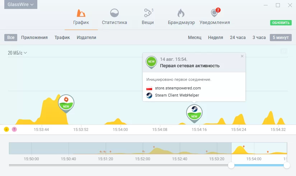
Task: Toggle the pink upload arrow icon
Action: pos(14,129)
